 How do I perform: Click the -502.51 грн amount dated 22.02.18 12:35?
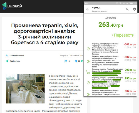click(x=130, y=57)
